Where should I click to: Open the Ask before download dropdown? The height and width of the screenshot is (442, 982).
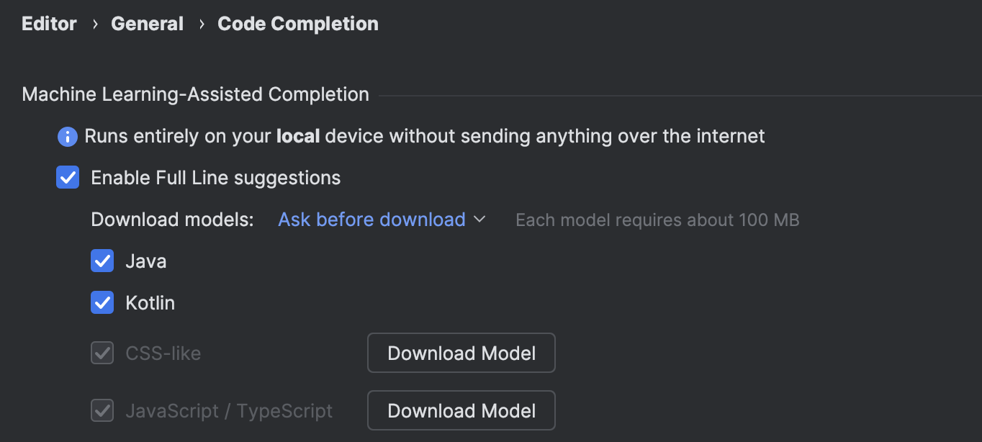[382, 220]
